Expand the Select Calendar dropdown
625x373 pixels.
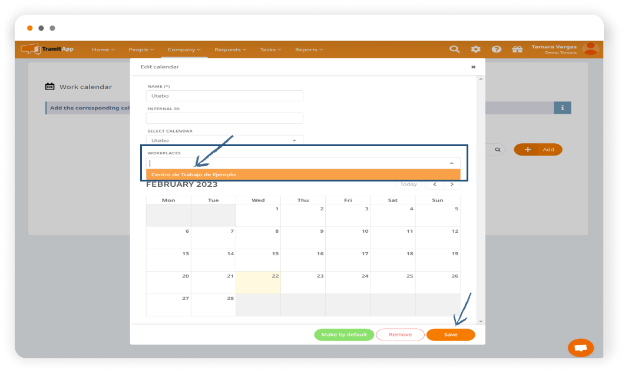(x=294, y=140)
